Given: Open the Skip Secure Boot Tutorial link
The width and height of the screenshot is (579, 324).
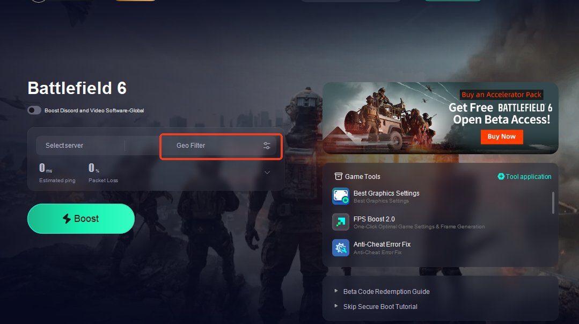Looking at the screenshot, I should 380,307.
